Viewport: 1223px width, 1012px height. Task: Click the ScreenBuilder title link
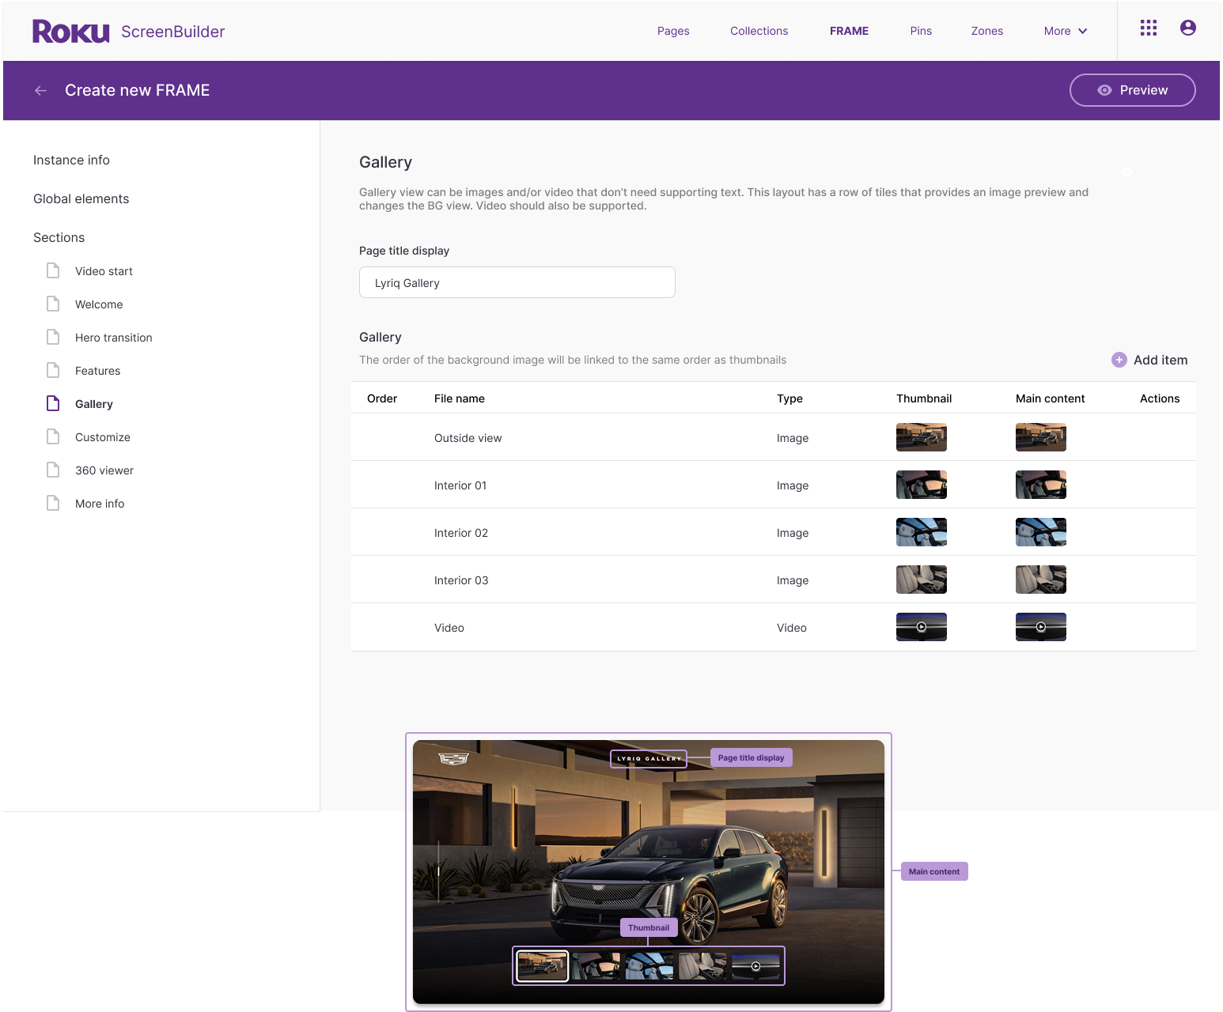[x=172, y=32]
